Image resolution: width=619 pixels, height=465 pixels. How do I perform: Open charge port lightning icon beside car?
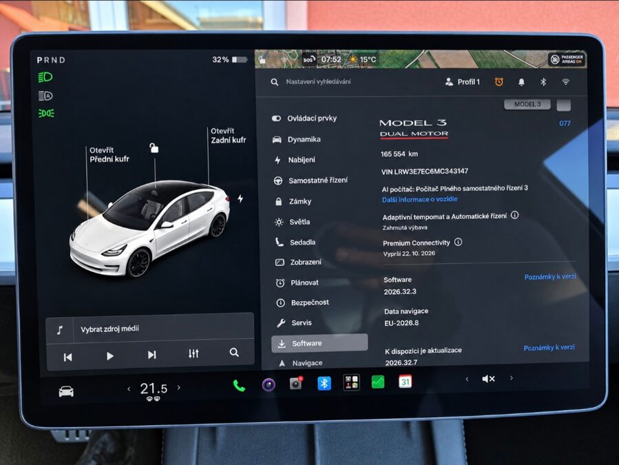(x=240, y=198)
